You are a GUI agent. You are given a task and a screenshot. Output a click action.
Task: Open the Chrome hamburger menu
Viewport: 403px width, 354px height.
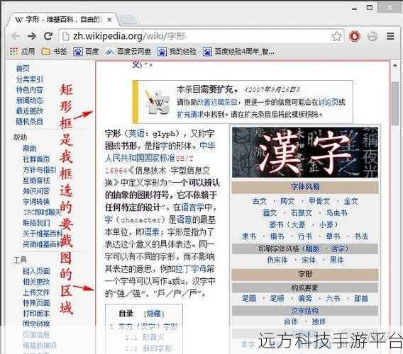tap(390, 36)
